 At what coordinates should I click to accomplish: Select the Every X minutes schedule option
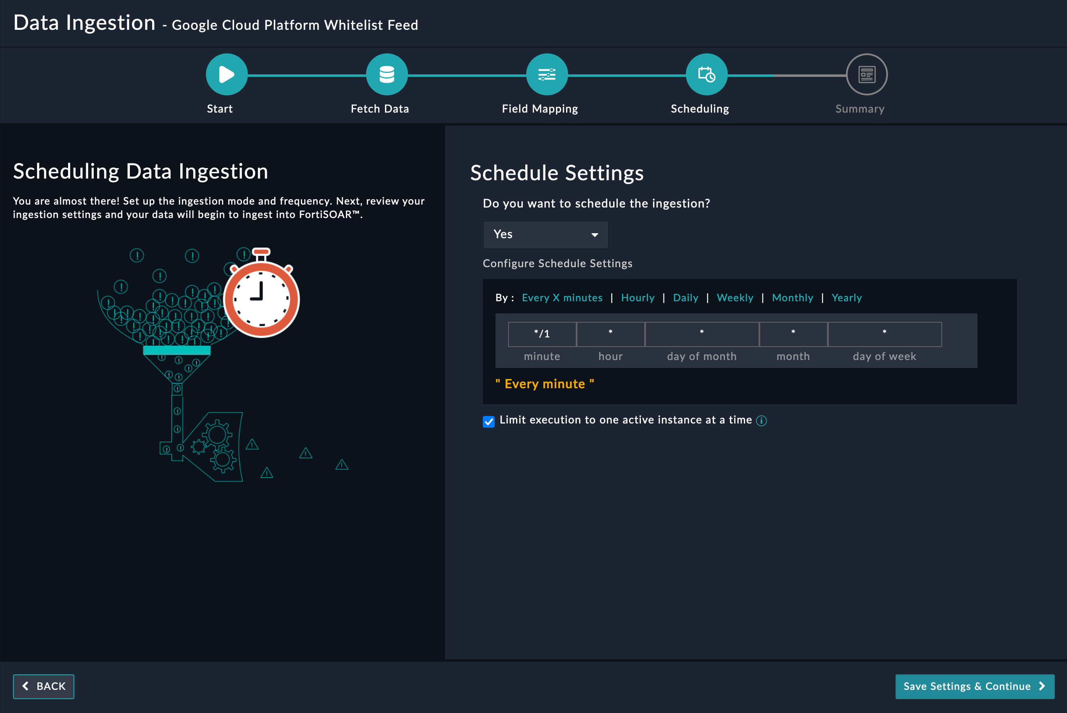(562, 298)
